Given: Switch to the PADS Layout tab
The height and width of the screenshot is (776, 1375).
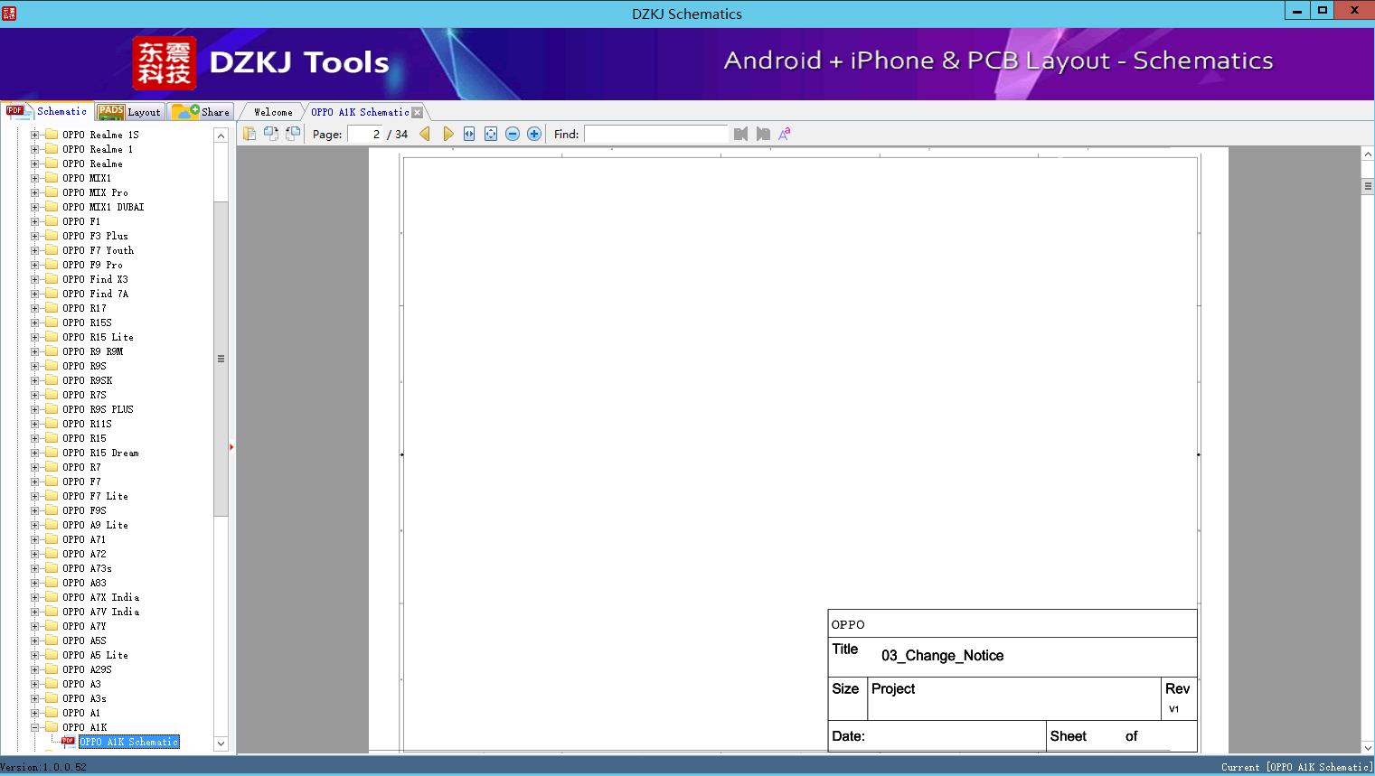Looking at the screenshot, I should 129,112.
